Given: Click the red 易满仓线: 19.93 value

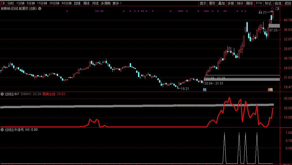Looking at the screenshot, I should (54, 94).
